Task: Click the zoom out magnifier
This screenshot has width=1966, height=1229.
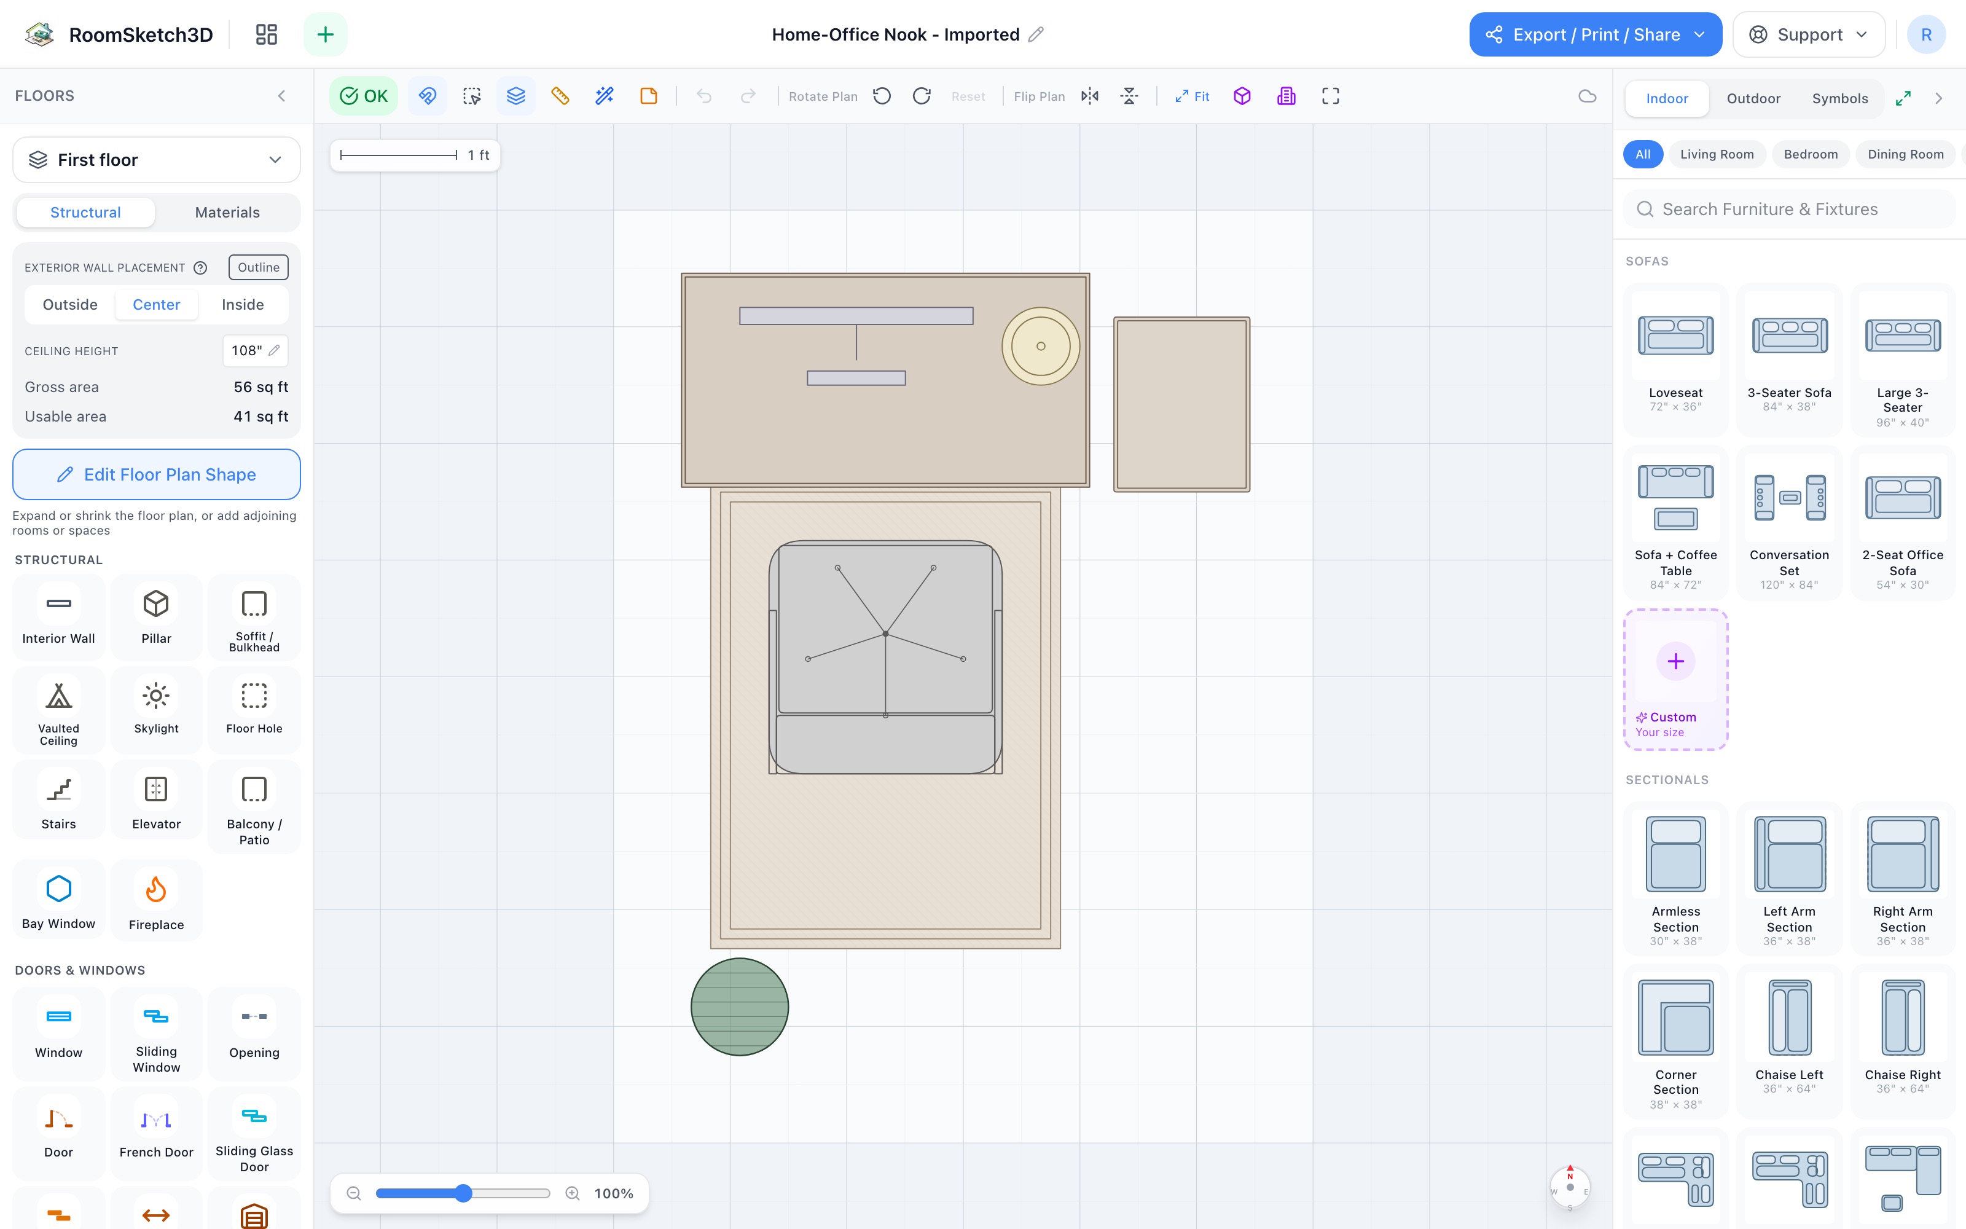Action: (x=353, y=1193)
